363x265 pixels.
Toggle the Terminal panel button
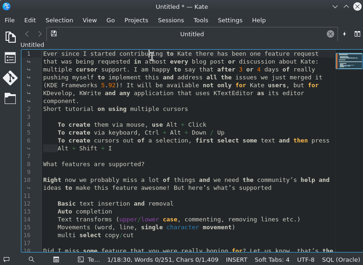[x=89, y=259]
